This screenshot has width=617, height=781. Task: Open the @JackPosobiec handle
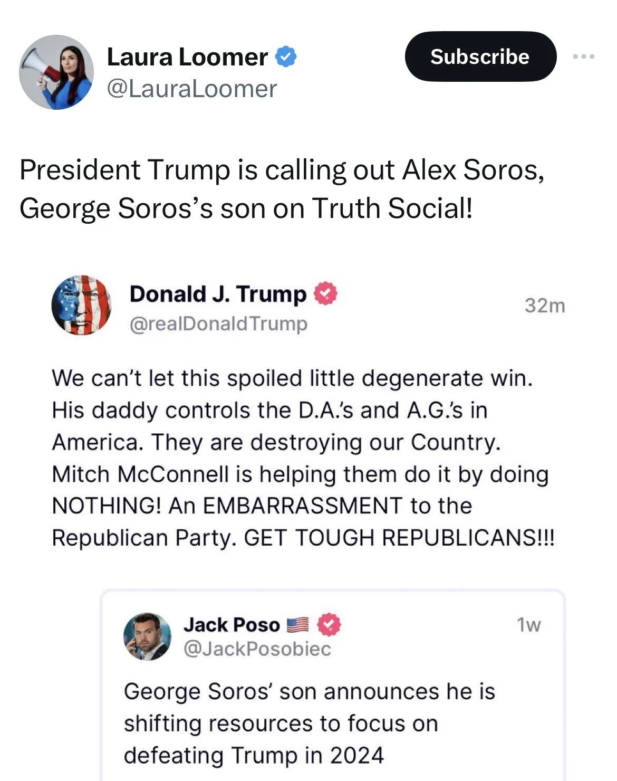pos(257,649)
